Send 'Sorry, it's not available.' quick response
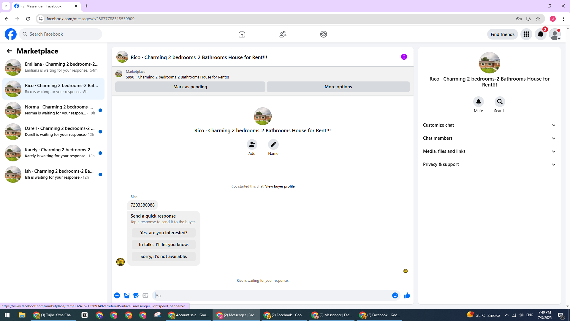Screen dimensions: 570x321 (164, 257)
